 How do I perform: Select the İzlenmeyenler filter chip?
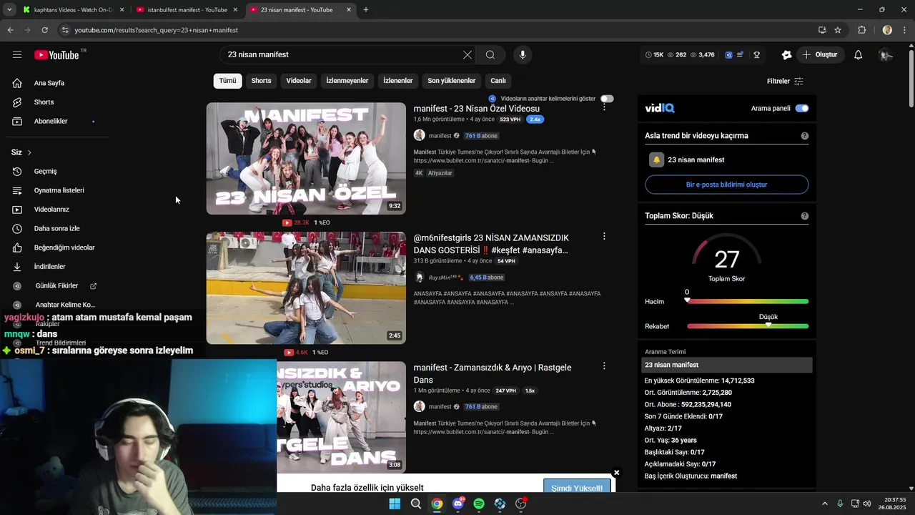click(x=347, y=81)
